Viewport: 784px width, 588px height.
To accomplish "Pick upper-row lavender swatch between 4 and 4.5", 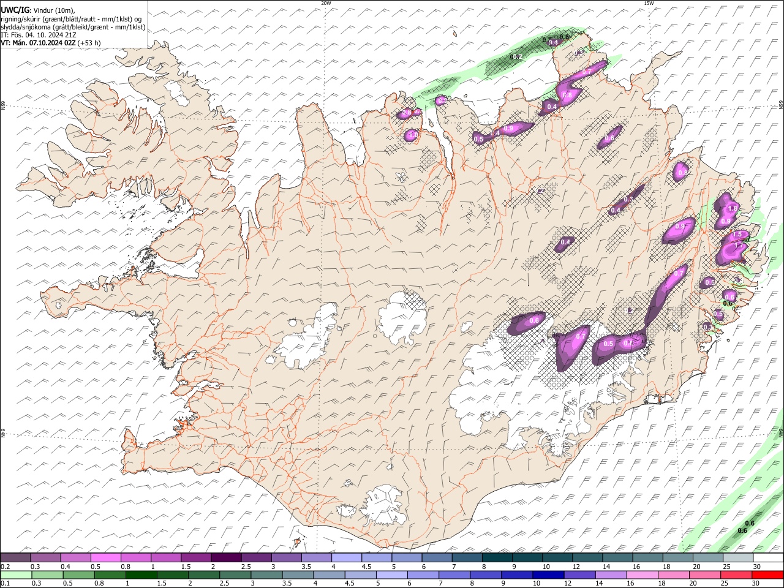I will point(347,558).
